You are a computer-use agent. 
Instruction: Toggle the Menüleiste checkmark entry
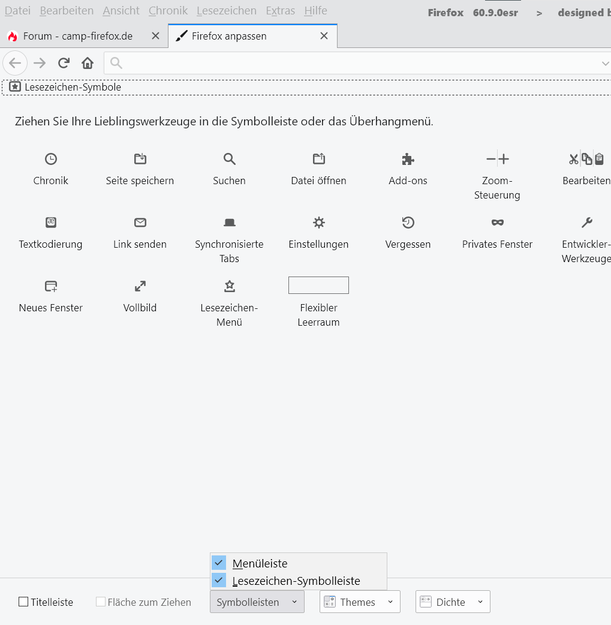tap(299, 563)
